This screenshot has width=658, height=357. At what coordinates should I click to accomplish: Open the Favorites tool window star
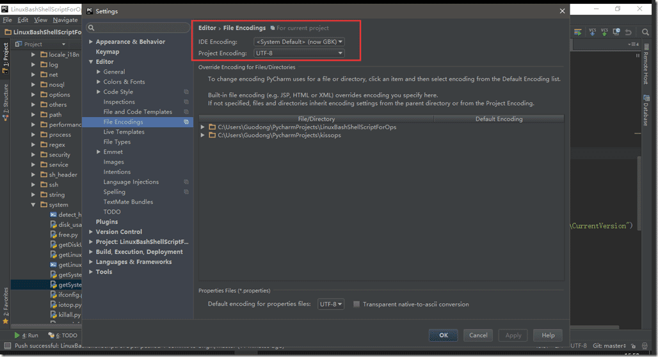click(6, 321)
